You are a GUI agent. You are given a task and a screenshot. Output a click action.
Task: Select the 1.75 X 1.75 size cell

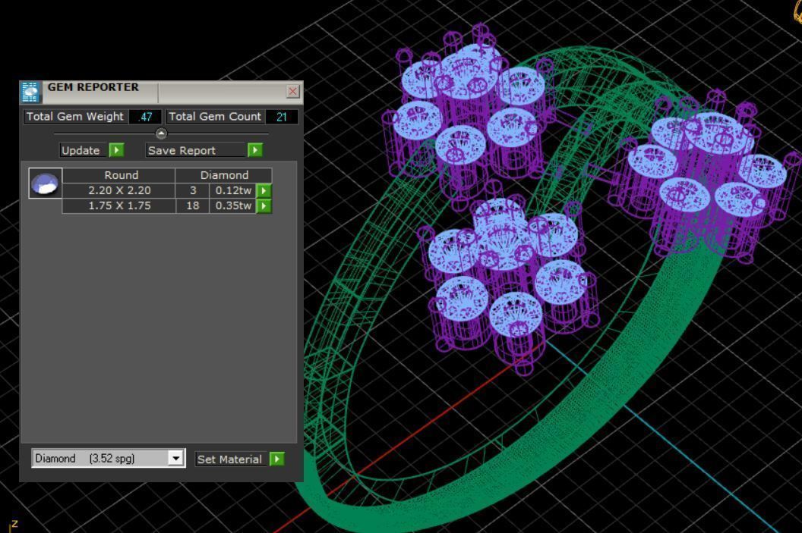(119, 205)
